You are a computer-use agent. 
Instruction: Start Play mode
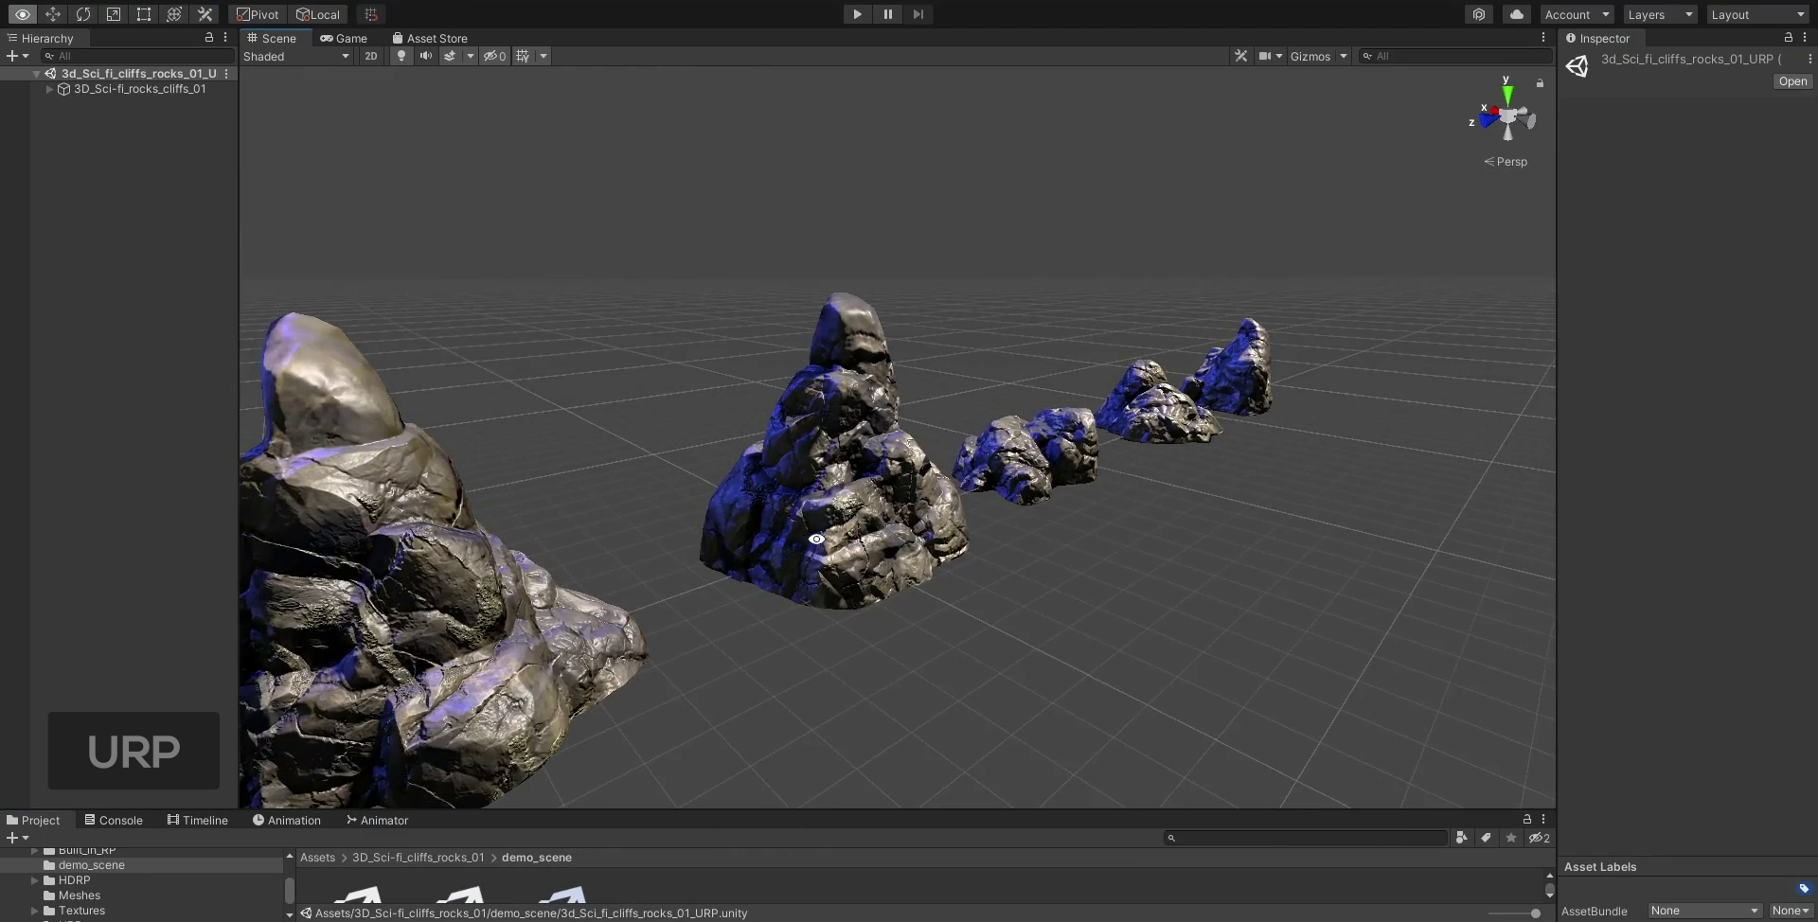click(857, 14)
